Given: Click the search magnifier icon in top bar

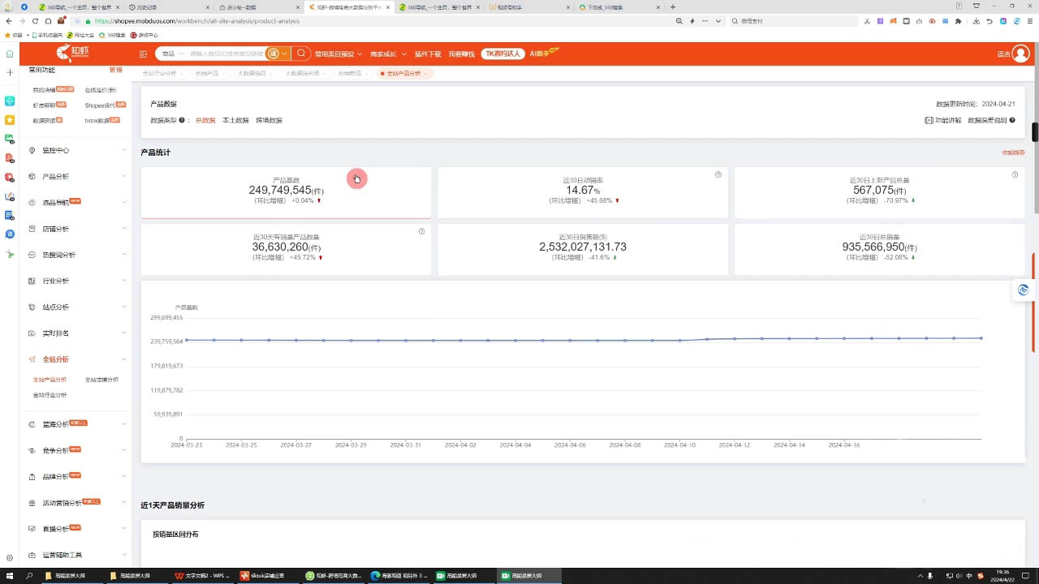Looking at the screenshot, I should click(x=300, y=54).
